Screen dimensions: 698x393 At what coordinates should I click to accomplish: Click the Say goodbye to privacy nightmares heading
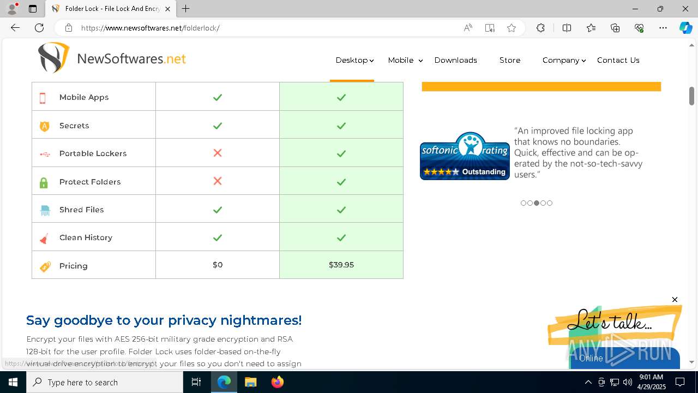[x=164, y=320]
